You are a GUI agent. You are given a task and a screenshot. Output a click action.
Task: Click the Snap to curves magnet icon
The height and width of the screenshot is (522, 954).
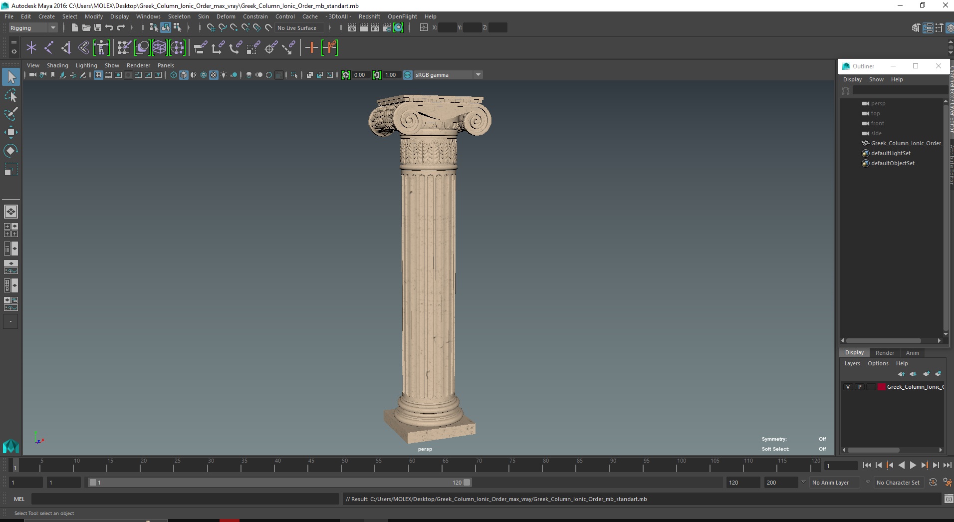(223, 28)
